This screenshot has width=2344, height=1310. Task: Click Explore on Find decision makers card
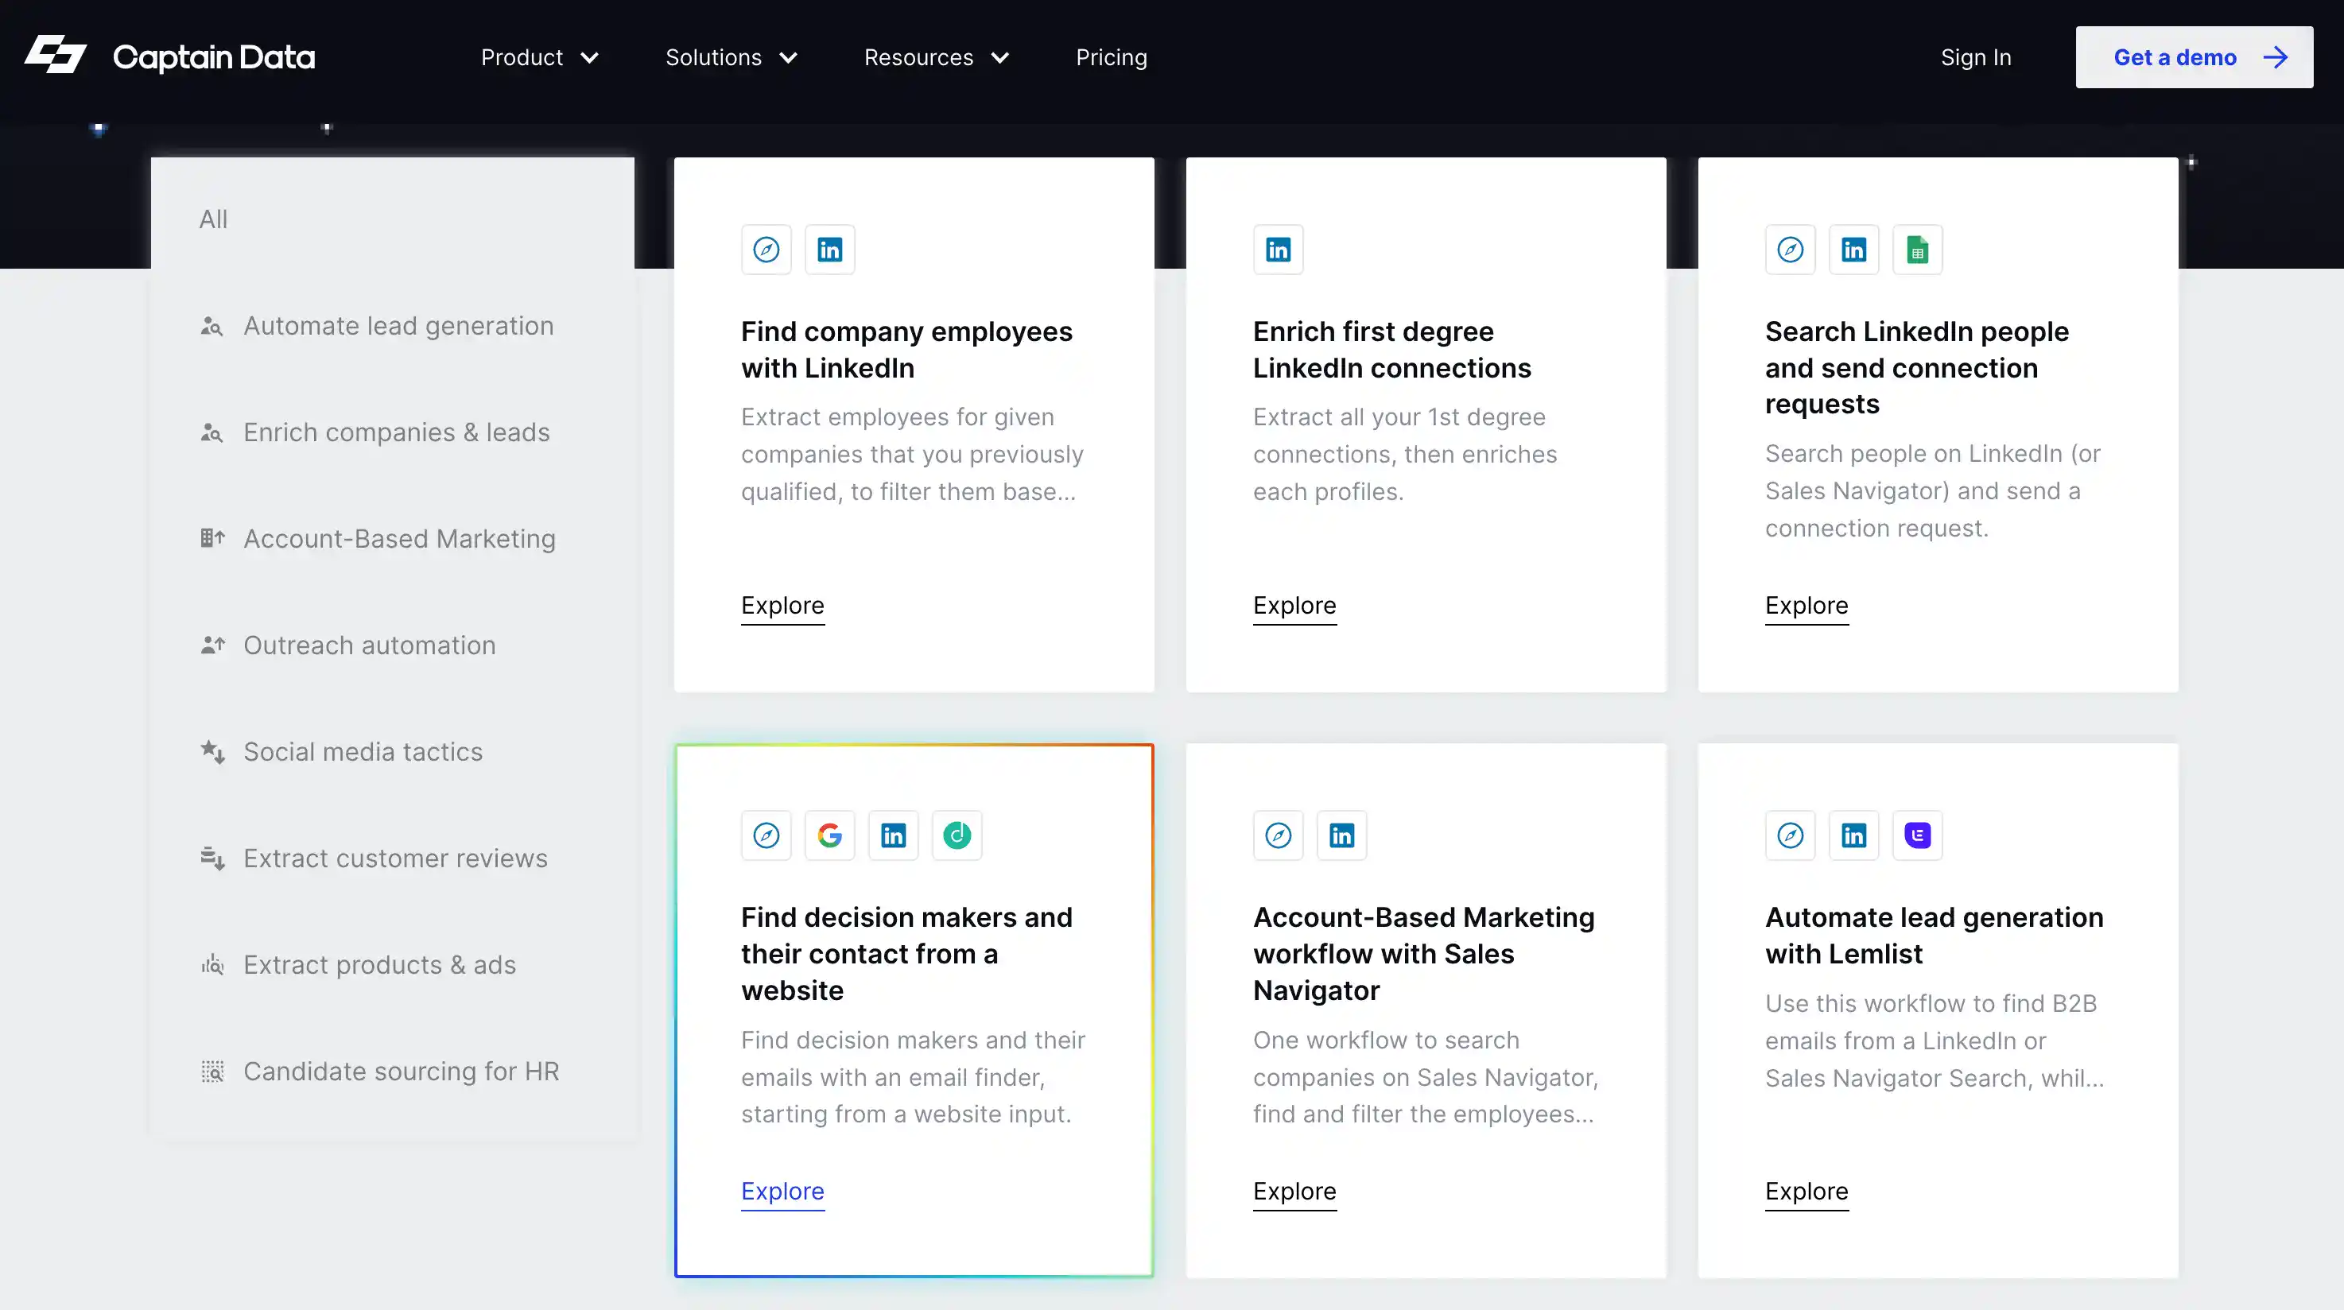782,1191
